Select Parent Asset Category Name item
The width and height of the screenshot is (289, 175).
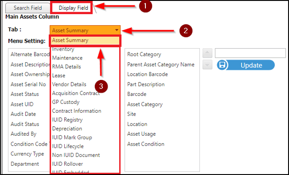click(161, 65)
